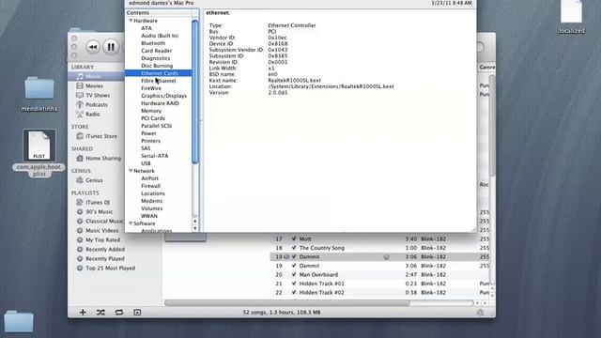Open Home Sharing in iTunes sidebar
Screen dimensions: 601x338
103,158
